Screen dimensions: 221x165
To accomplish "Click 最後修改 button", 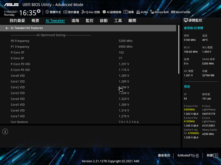I will click(x=164, y=155).
